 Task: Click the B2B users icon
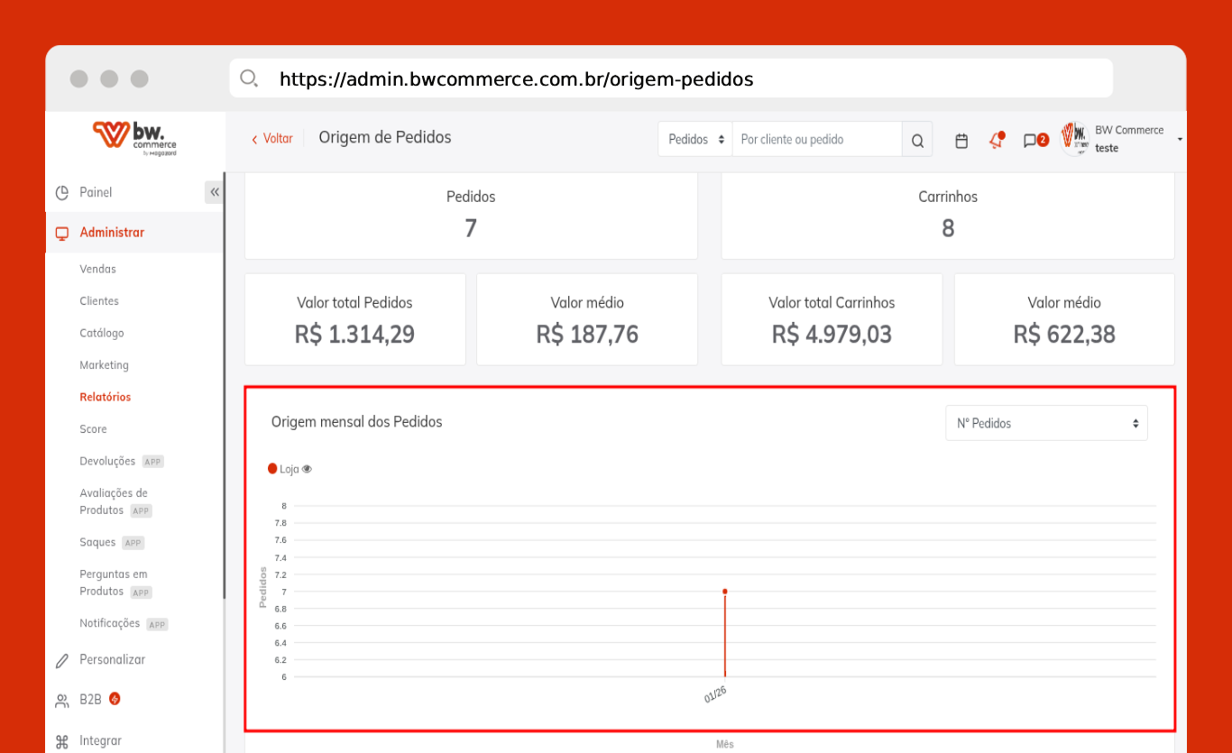62,701
